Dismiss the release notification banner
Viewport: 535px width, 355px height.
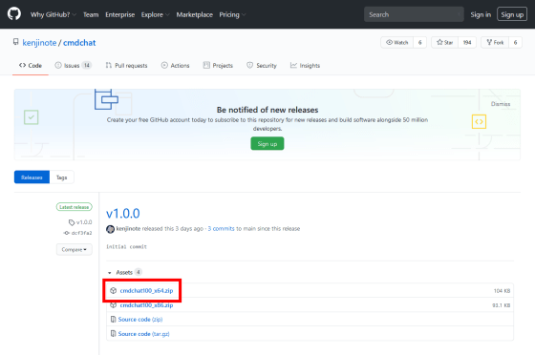pyautogui.click(x=501, y=104)
